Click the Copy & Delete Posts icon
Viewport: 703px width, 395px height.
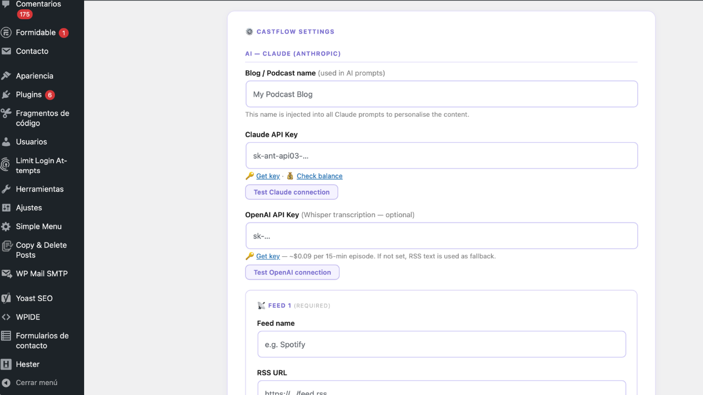click(x=6, y=246)
